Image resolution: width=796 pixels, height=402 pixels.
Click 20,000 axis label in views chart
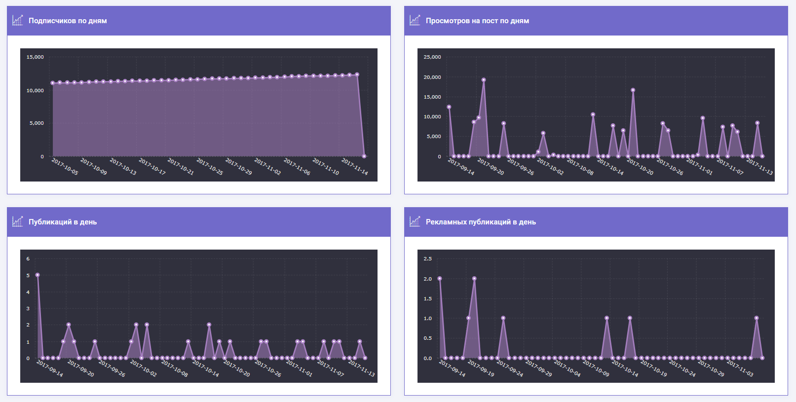coord(432,77)
